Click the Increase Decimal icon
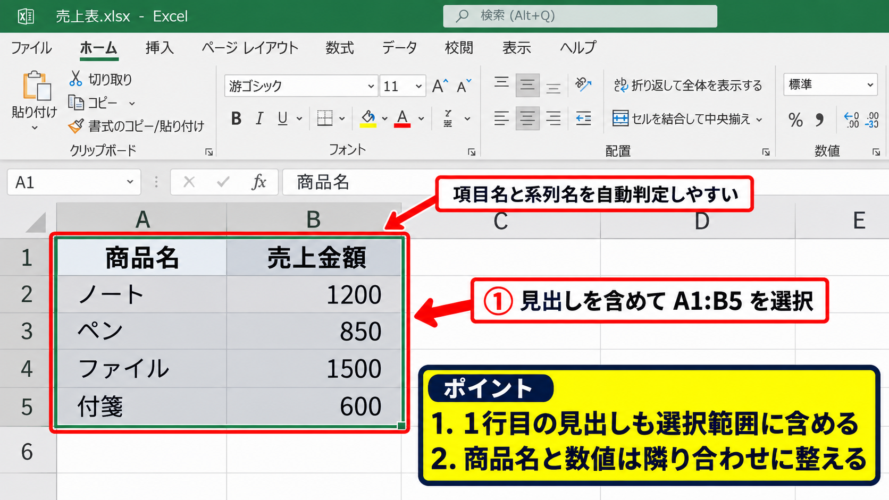This screenshot has width=889, height=500. click(851, 120)
